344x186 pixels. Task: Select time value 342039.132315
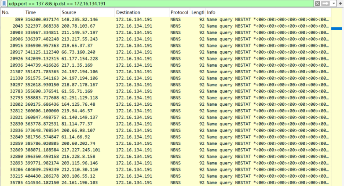42,59
